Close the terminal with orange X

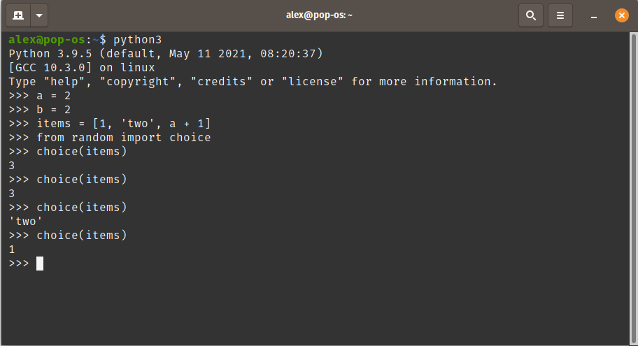(621, 15)
